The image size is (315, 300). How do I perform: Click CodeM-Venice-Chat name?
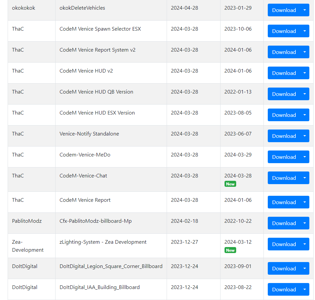point(83,176)
